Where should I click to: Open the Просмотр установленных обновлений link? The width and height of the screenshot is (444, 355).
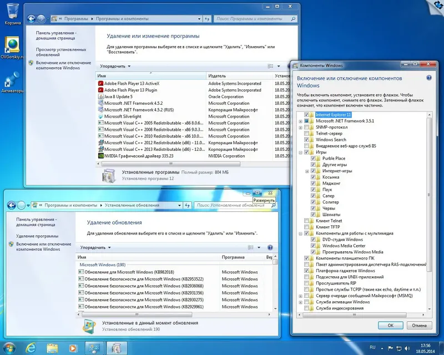click(x=61, y=52)
